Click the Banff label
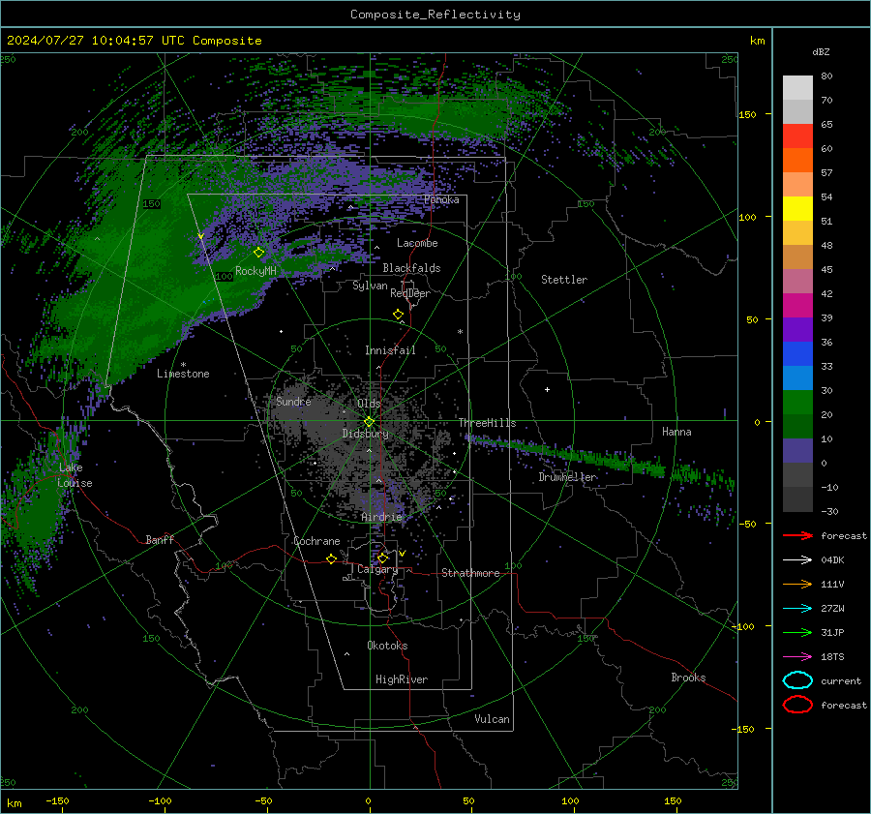The image size is (871, 814). pyautogui.click(x=160, y=539)
